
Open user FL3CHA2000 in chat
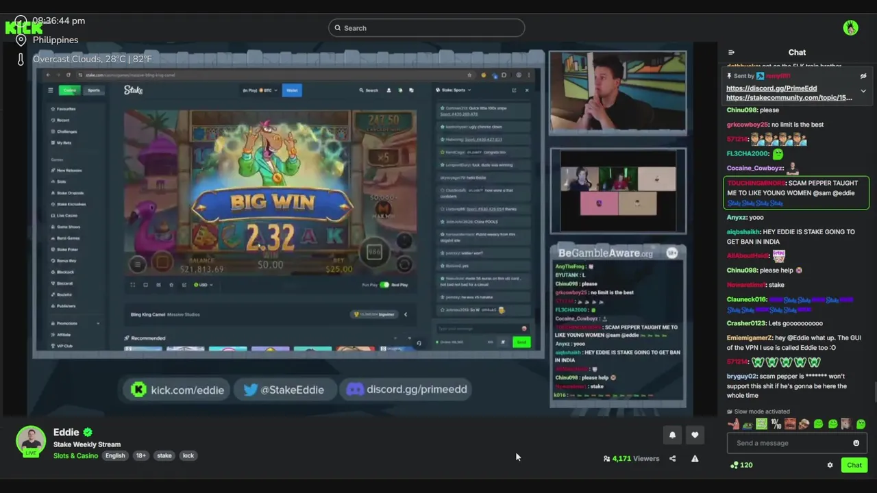747,153
